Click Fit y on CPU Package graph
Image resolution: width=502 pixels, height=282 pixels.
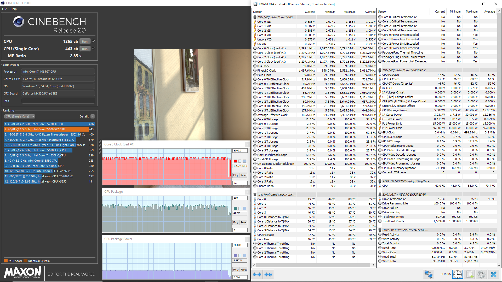click(236, 222)
